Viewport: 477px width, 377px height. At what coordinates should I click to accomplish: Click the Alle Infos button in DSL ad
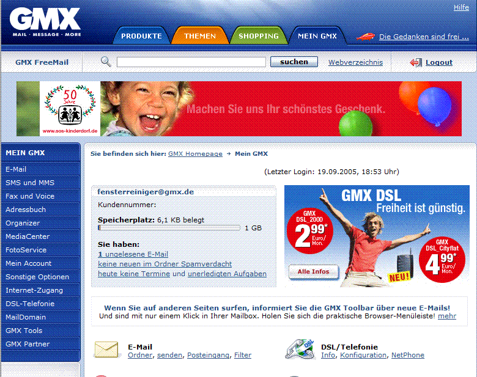tap(313, 271)
